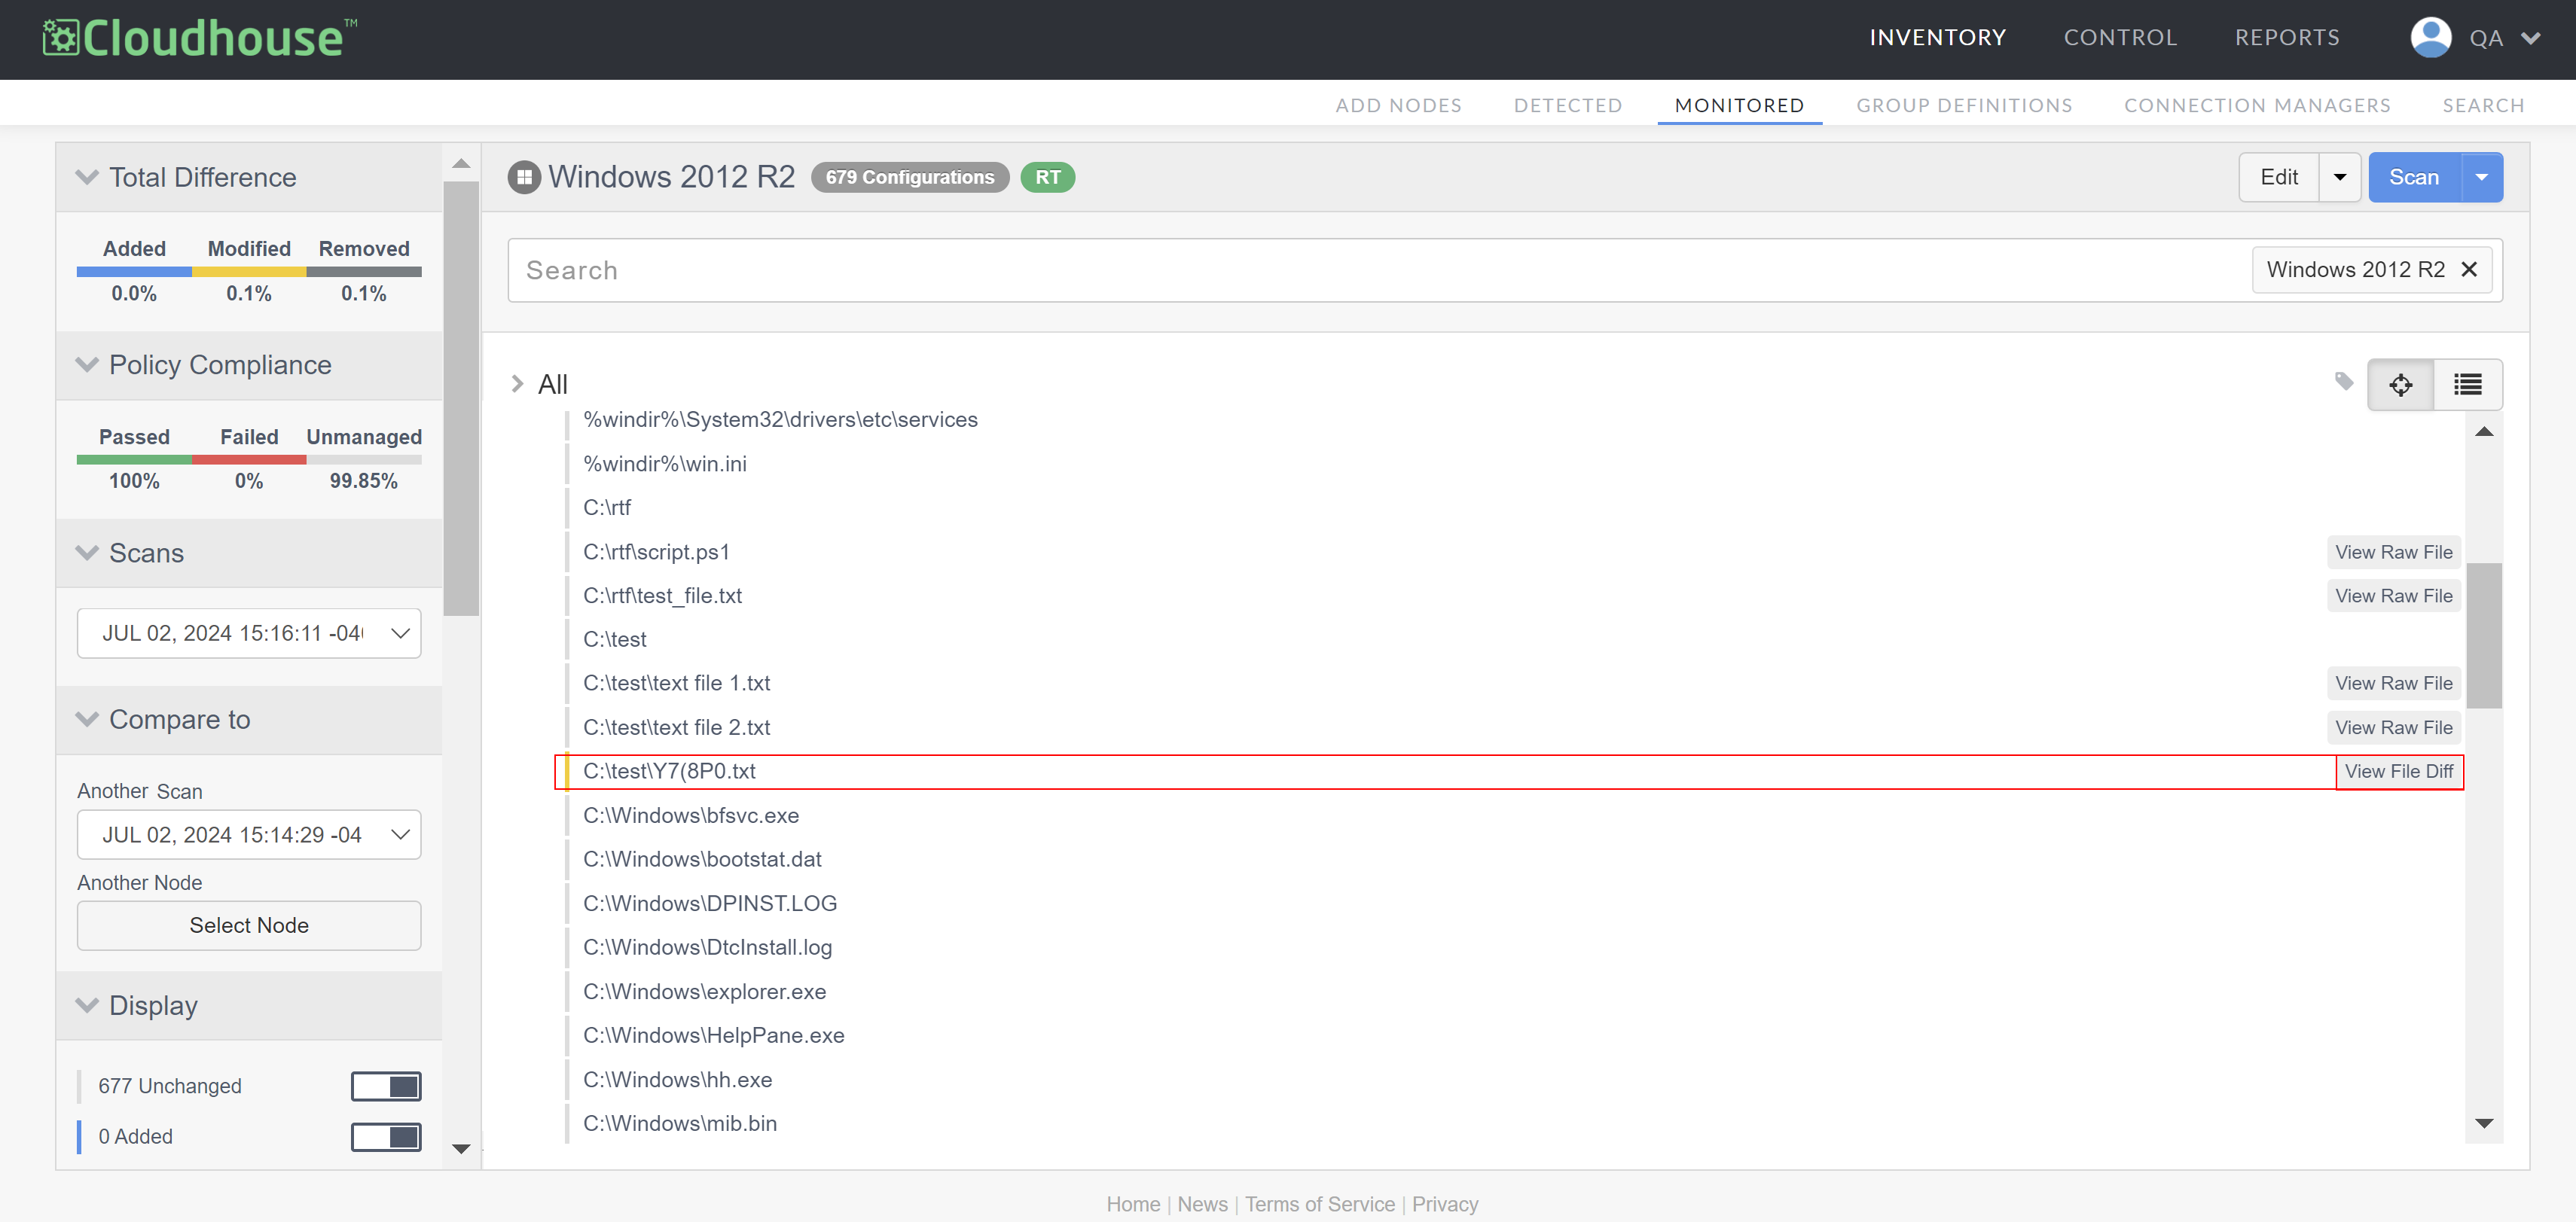The height and width of the screenshot is (1222, 2576).
Task: Click the 679 Configurations badge
Action: tap(910, 177)
